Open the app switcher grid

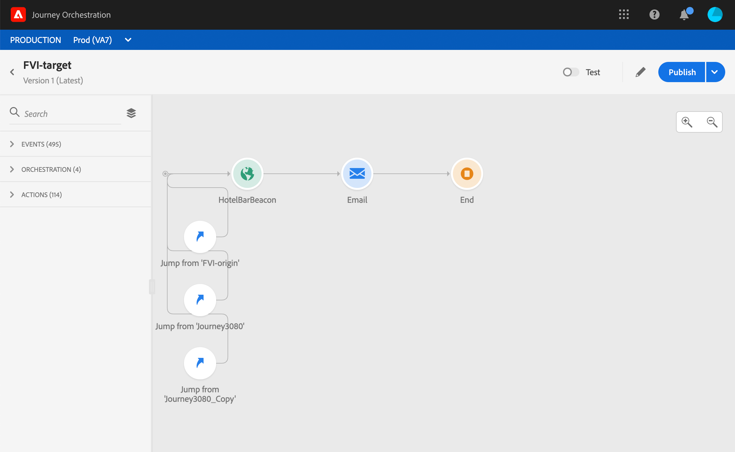624,15
